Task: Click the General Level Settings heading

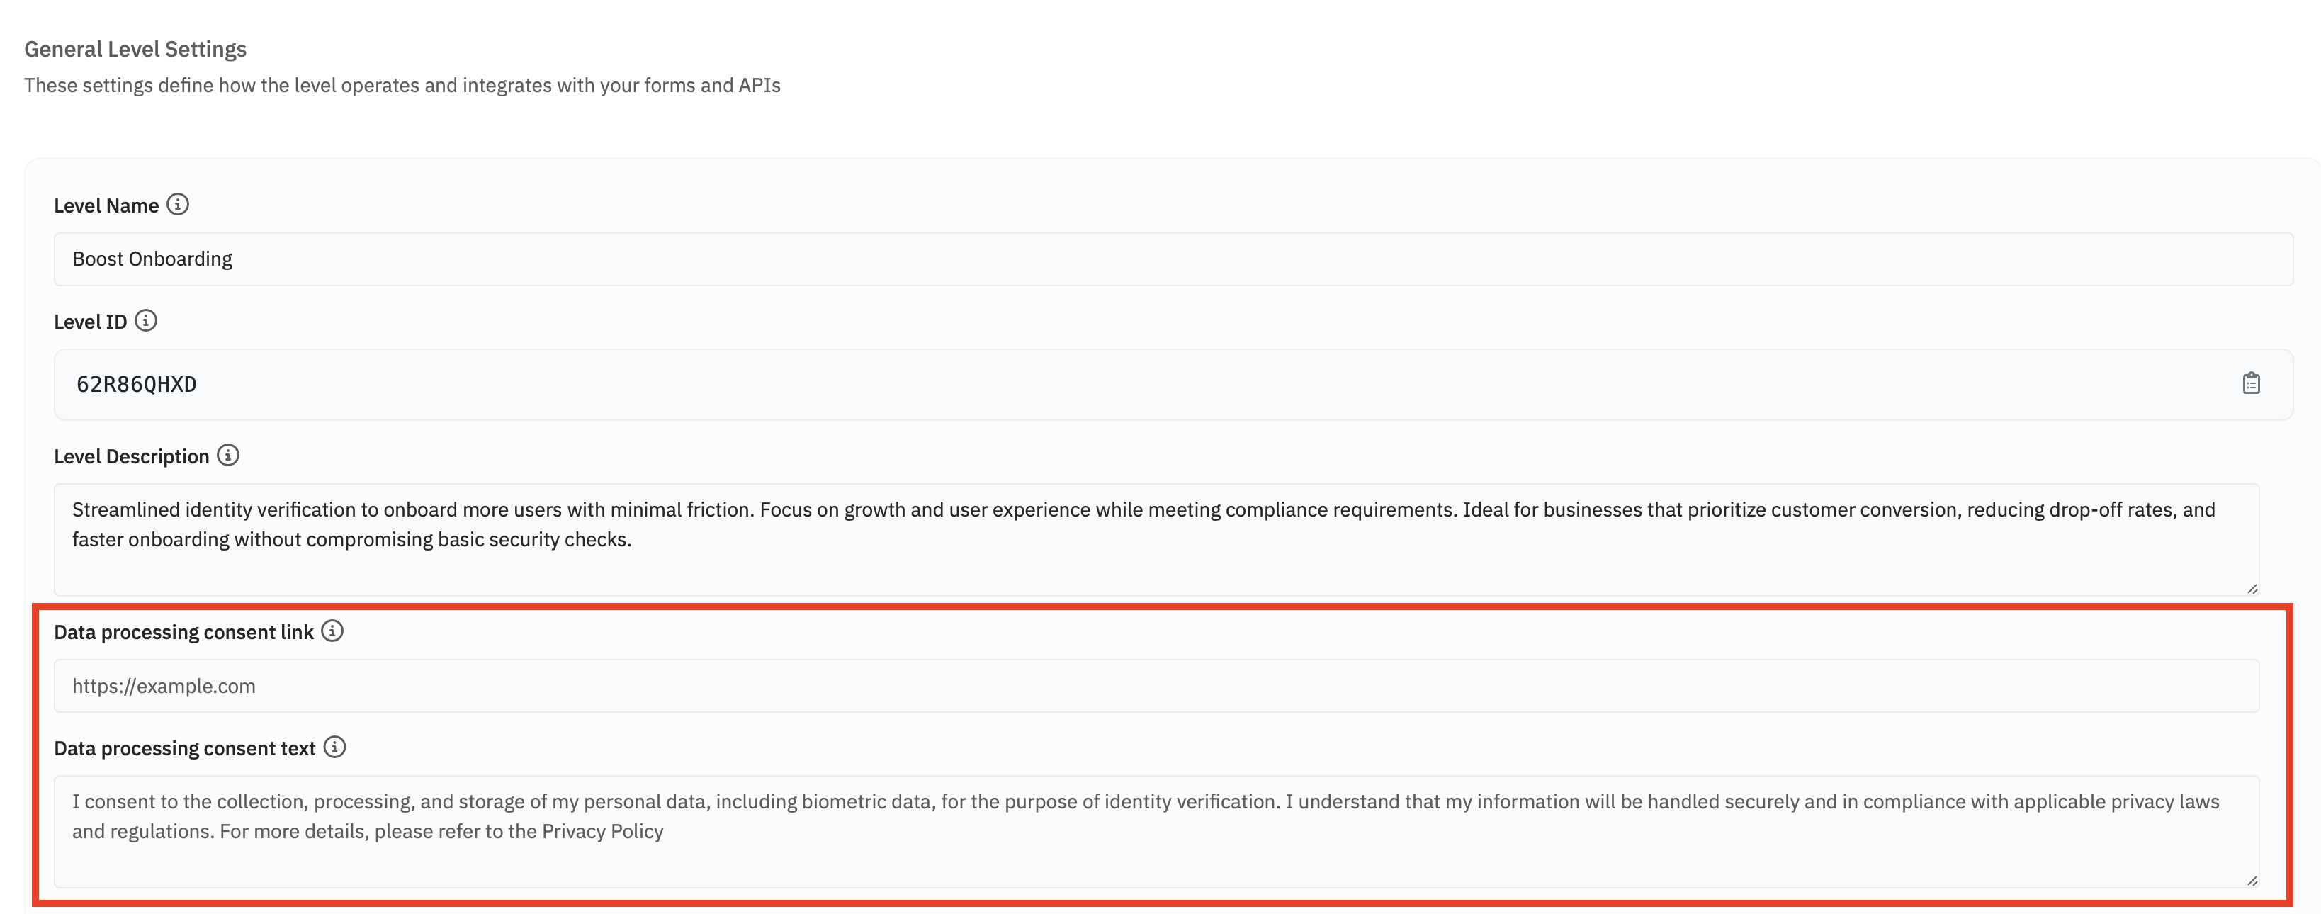Action: 135,50
